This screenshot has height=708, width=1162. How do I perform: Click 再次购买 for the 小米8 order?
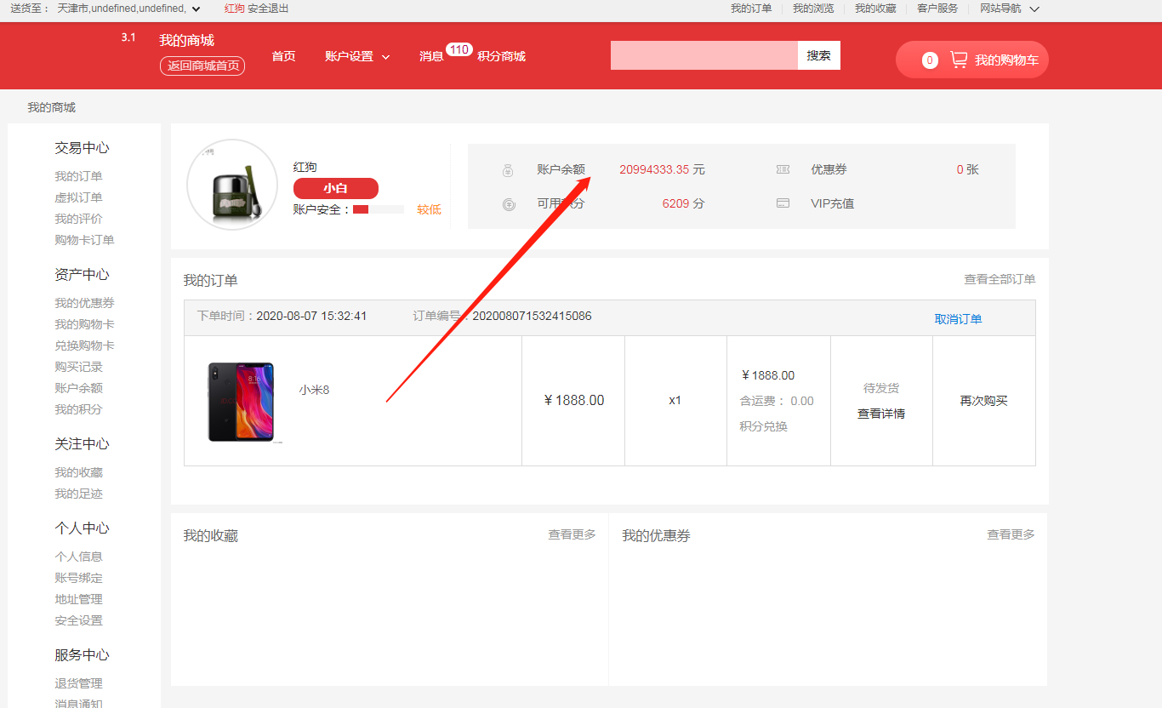point(983,401)
